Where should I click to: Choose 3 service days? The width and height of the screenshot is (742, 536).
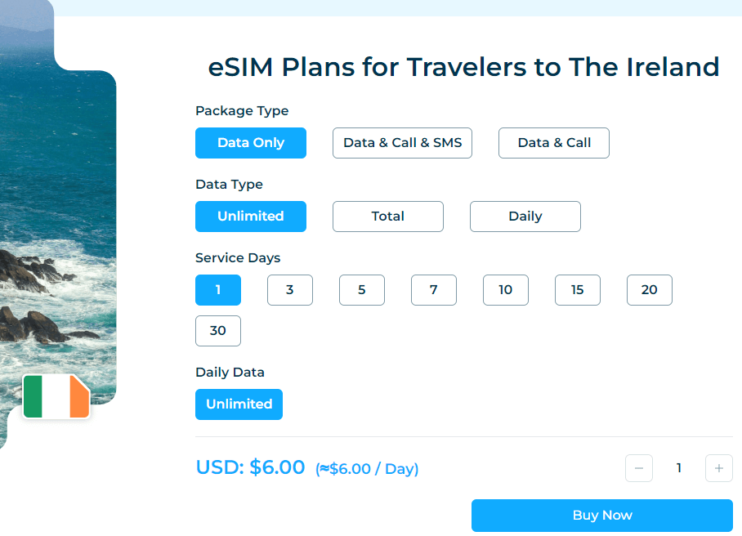click(290, 289)
